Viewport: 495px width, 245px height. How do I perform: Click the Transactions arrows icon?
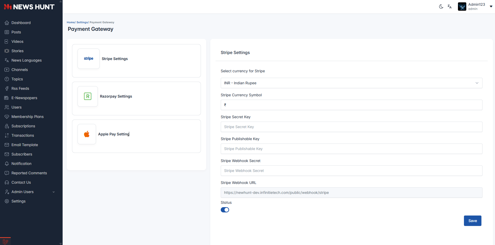[x=7, y=135]
